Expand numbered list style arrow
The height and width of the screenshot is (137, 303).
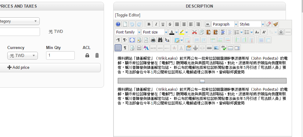pos(241,32)
